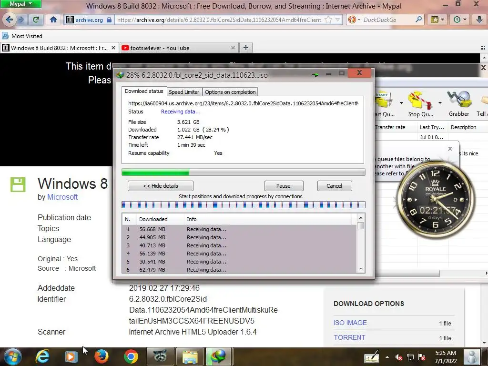Open the Mypal application menu dropdown
The width and height of the screenshot is (488, 366).
pyautogui.click(x=20, y=4)
